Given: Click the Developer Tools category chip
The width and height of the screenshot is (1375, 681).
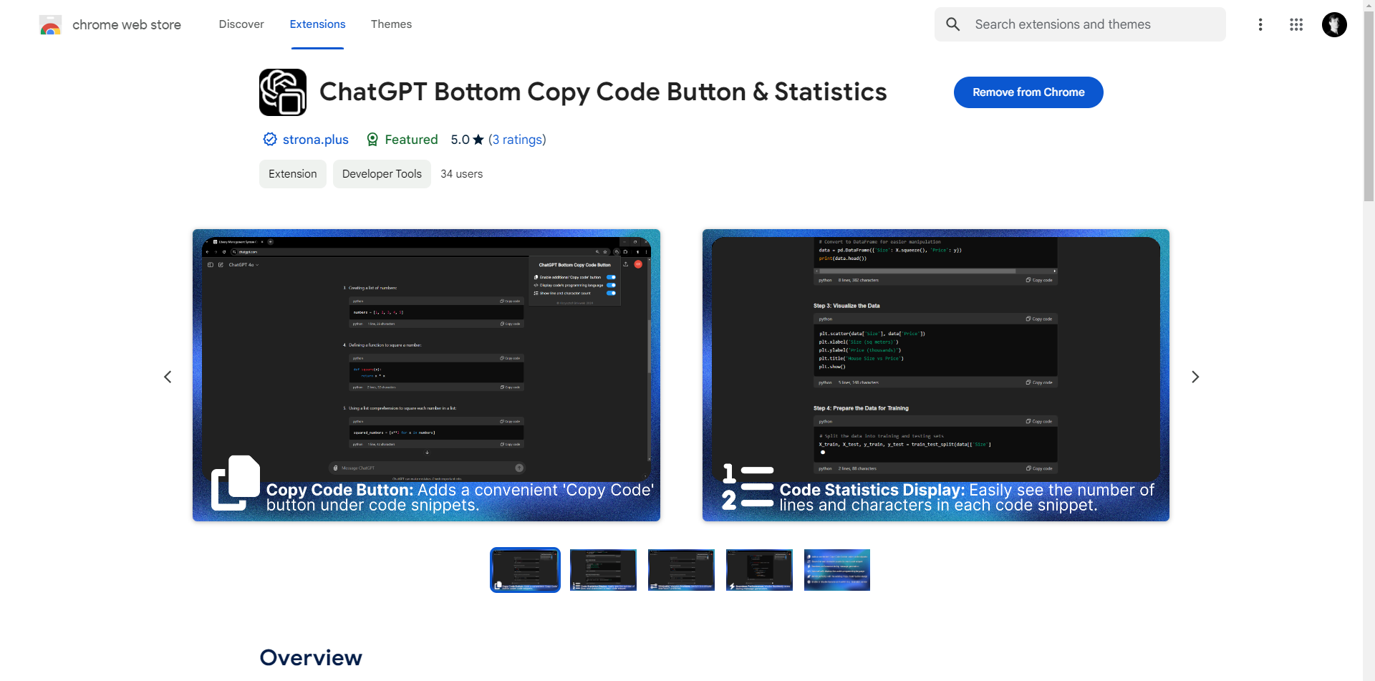Looking at the screenshot, I should [382, 174].
